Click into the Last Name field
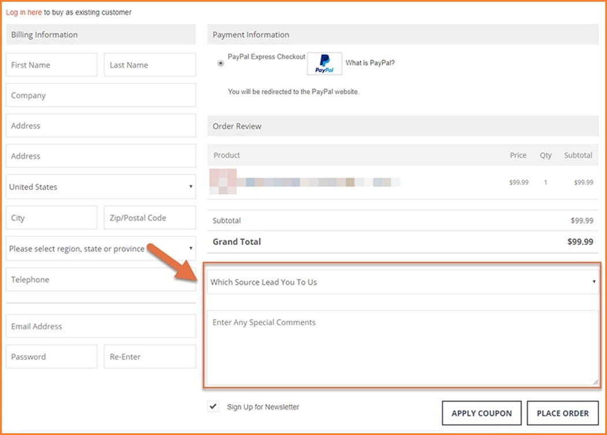607x435 pixels. pos(150,65)
